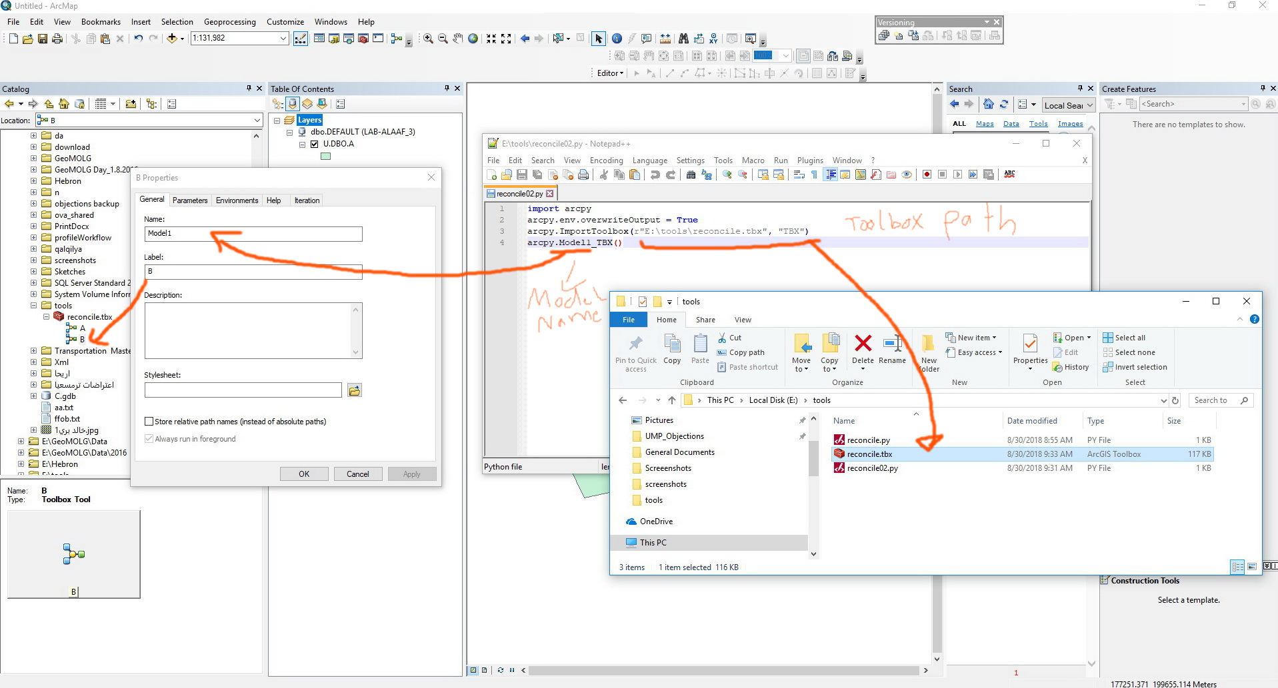Expand address bar history dropdown in Explorer
1278x688 pixels.
pyautogui.click(x=1163, y=400)
